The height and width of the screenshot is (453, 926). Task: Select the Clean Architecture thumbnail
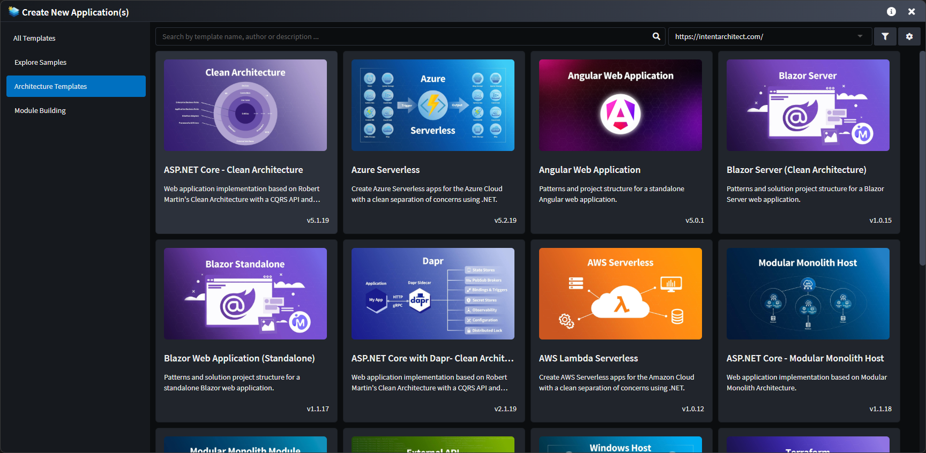[x=245, y=105]
